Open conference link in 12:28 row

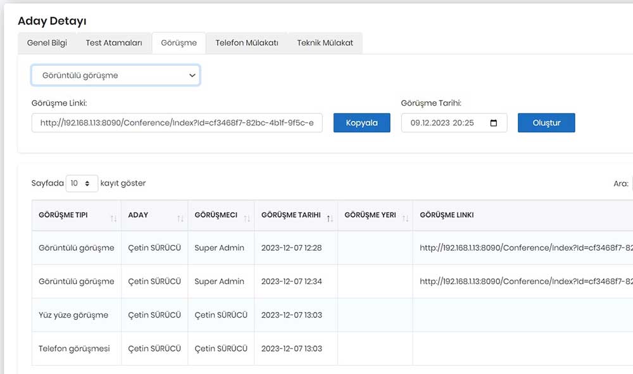tap(526, 247)
